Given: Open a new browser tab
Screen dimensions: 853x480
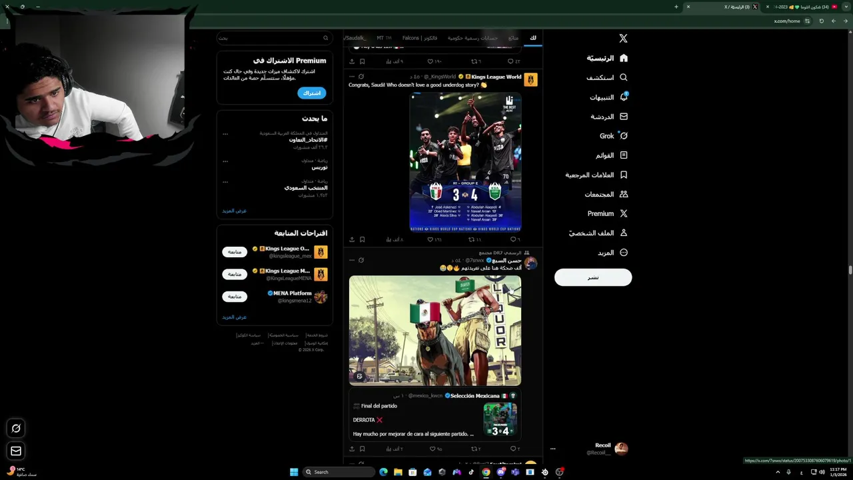Looking at the screenshot, I should (676, 7).
